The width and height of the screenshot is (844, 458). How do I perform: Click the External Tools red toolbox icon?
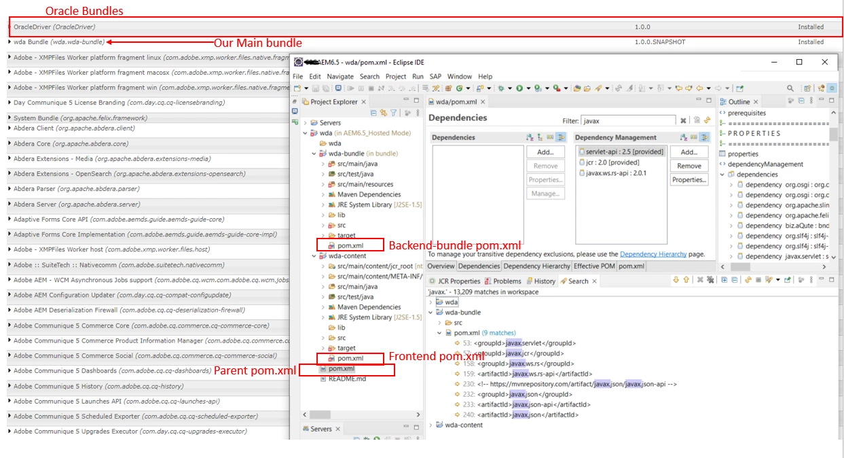[x=557, y=88]
